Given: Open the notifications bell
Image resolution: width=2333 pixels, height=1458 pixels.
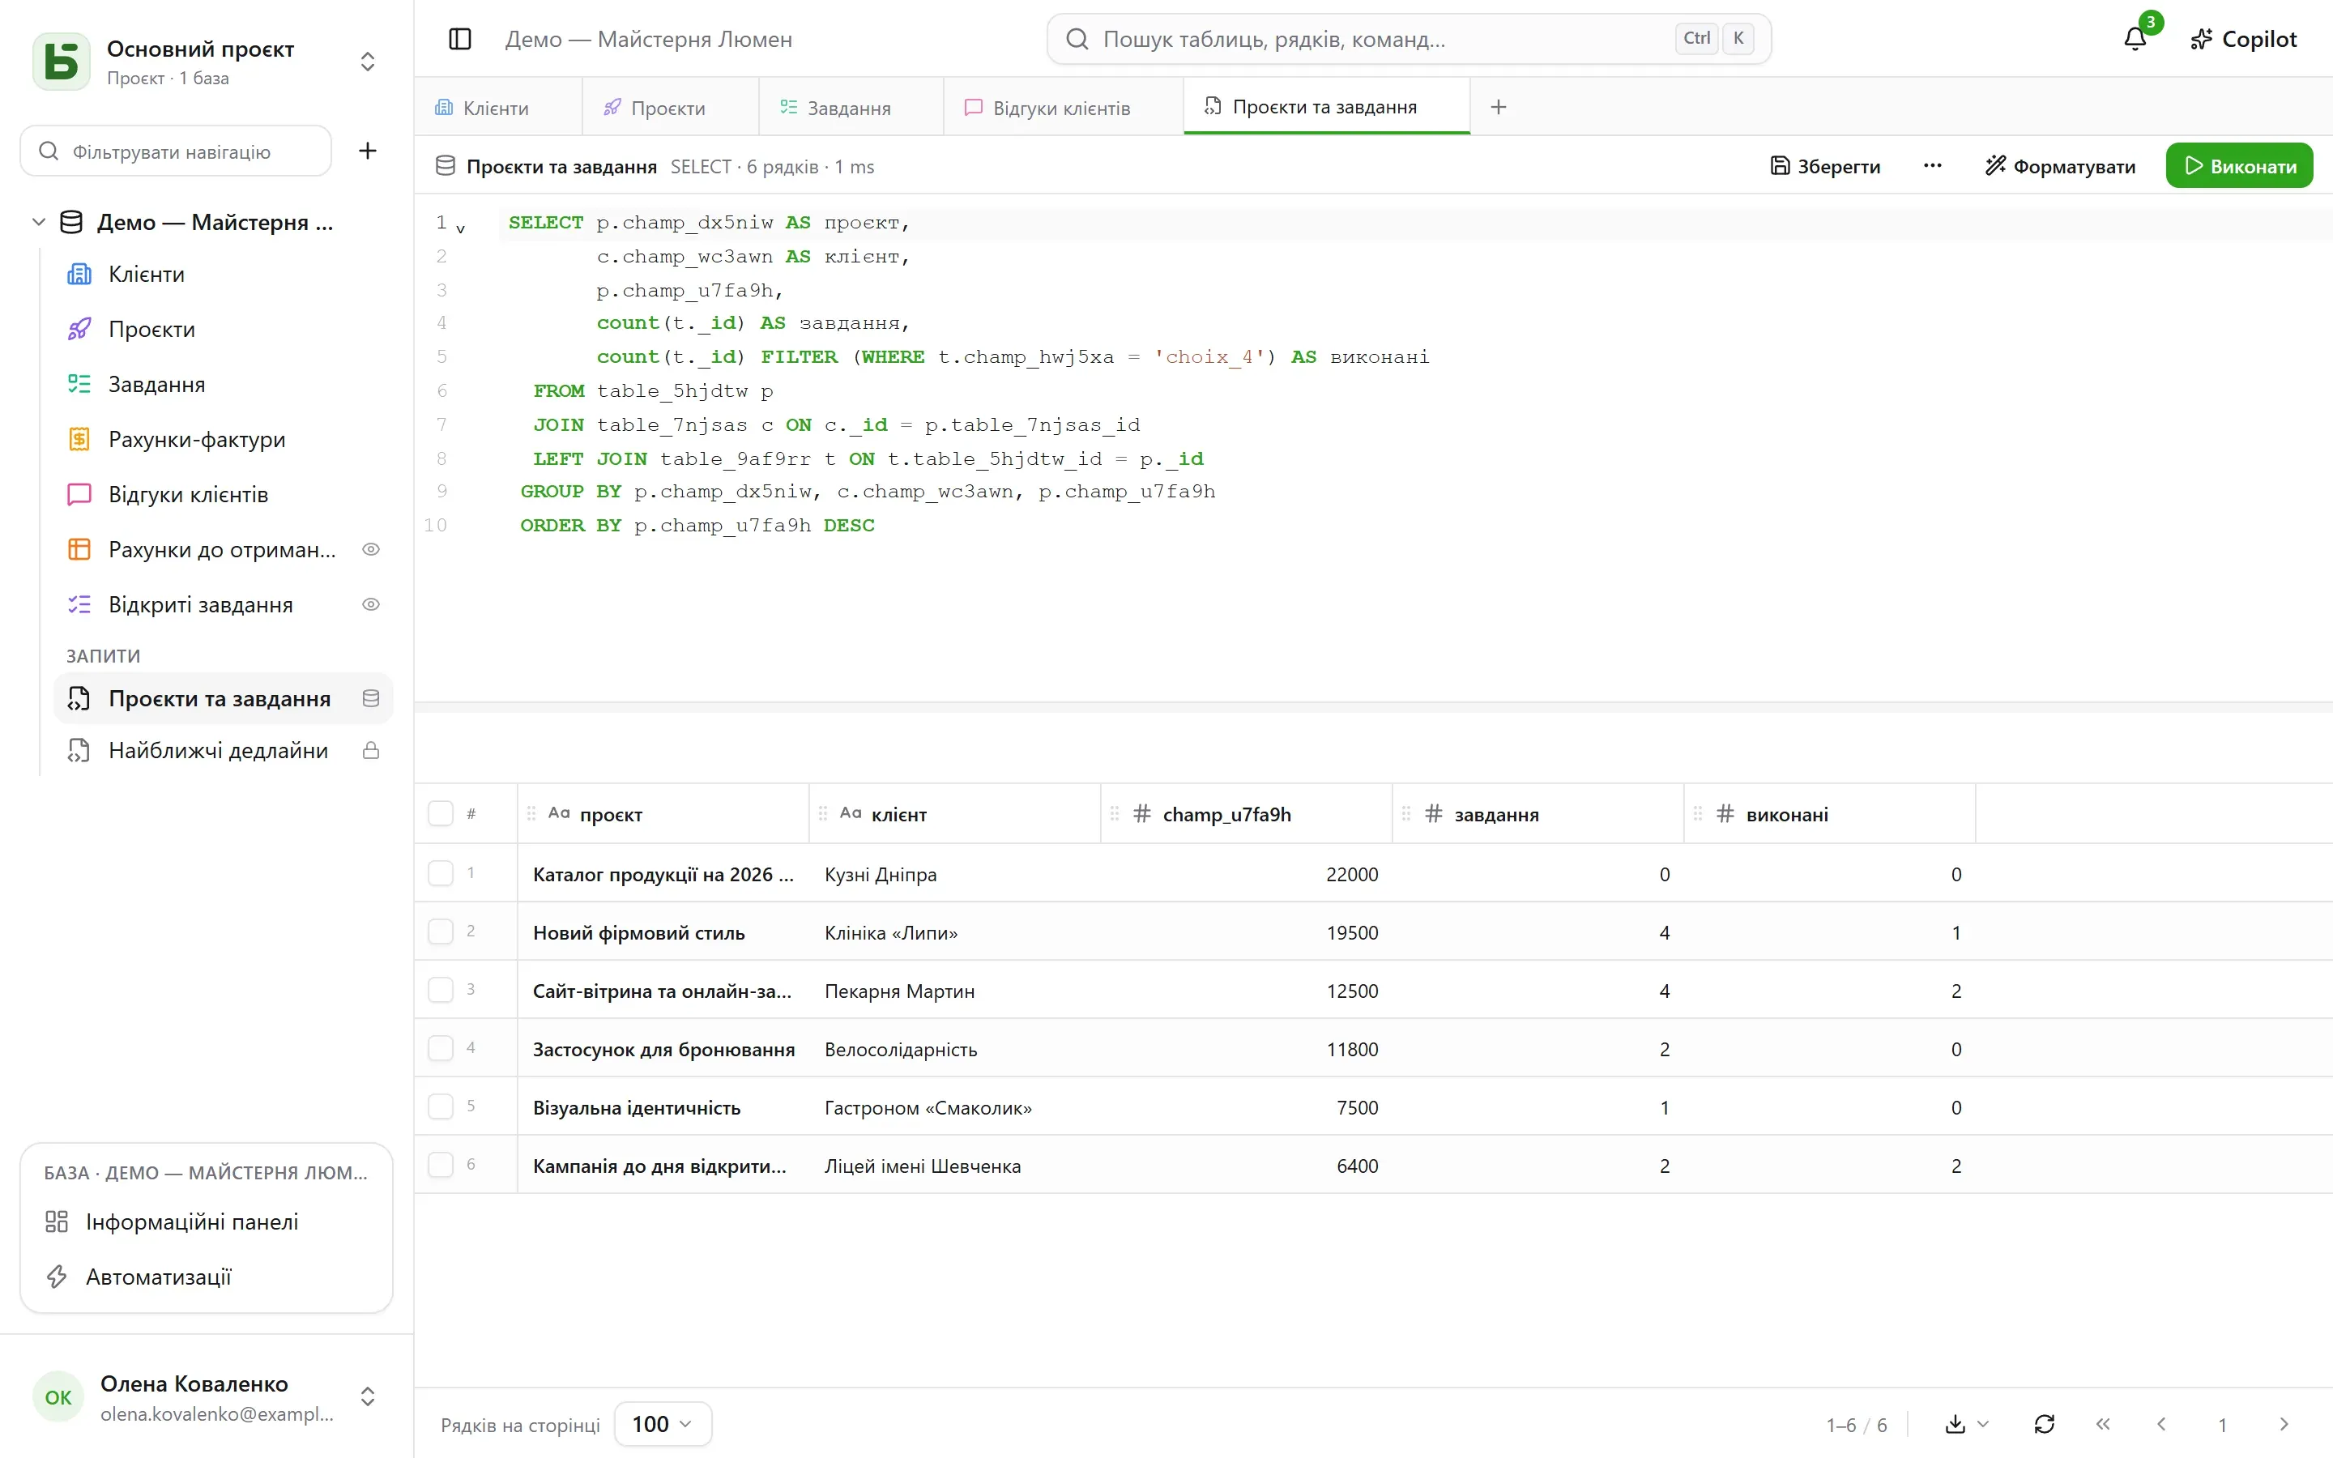Looking at the screenshot, I should coord(2135,39).
